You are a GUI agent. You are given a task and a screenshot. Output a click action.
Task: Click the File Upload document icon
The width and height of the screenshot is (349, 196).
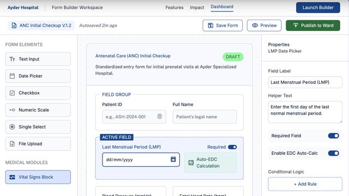tap(12, 144)
